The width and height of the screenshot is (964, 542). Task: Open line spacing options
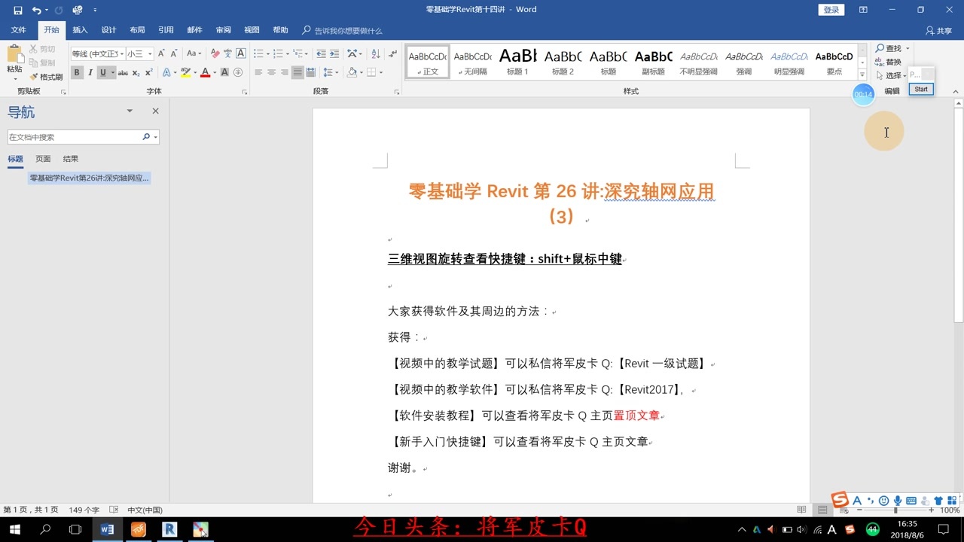(x=330, y=72)
